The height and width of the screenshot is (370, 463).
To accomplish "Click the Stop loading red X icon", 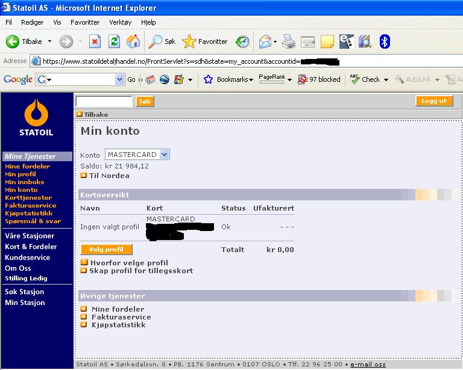I will [95, 42].
